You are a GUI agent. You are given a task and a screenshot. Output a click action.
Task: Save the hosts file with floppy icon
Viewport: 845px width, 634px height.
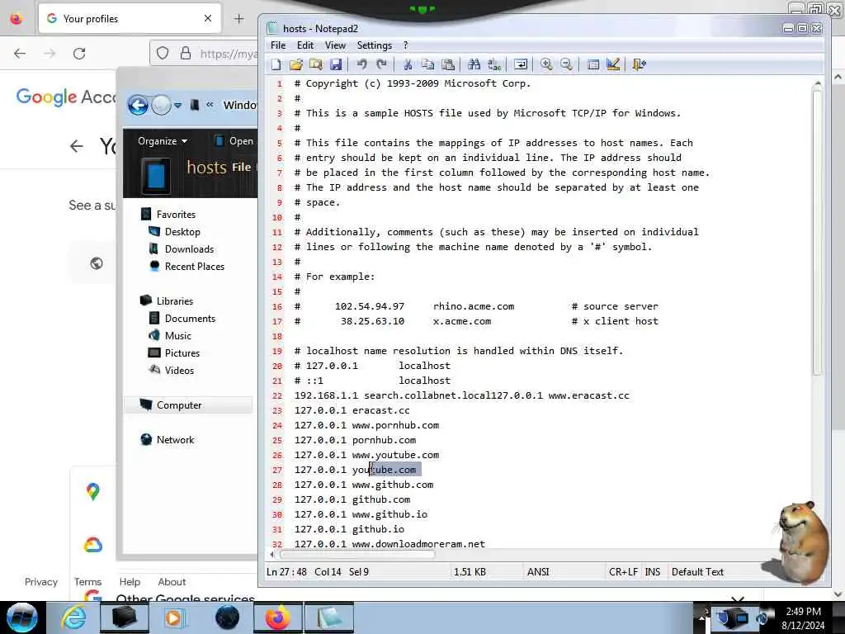(x=336, y=64)
